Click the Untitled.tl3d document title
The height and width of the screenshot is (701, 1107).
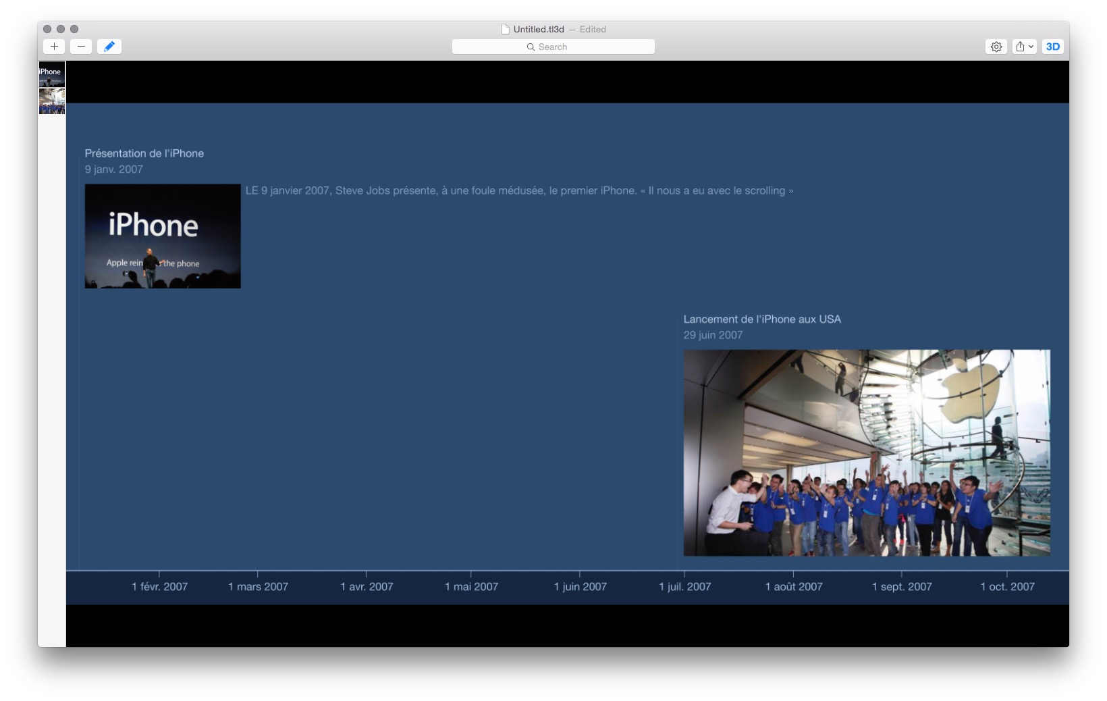click(x=539, y=29)
